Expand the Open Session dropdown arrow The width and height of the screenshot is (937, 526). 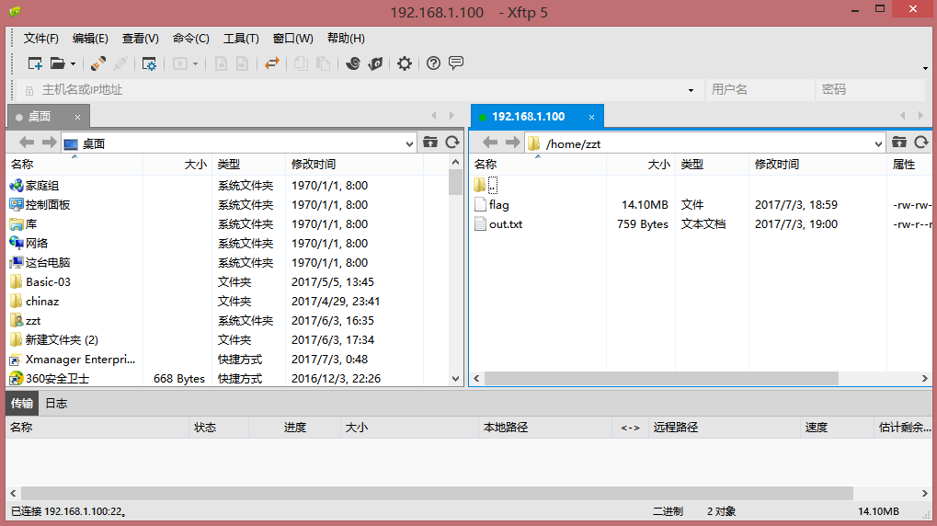click(73, 64)
